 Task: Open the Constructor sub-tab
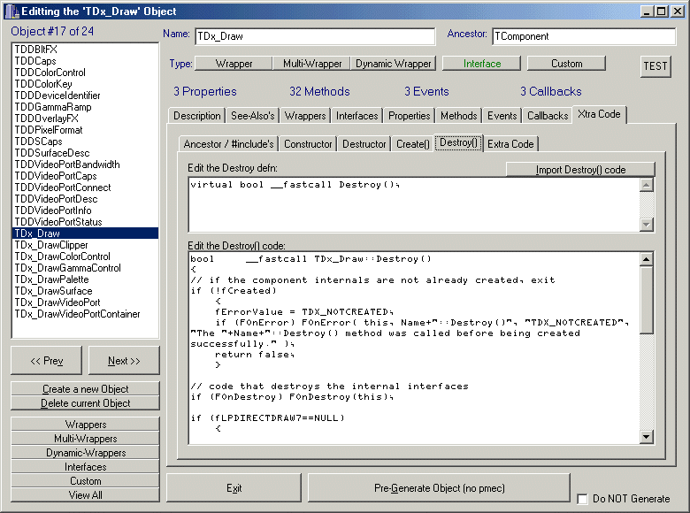(309, 144)
